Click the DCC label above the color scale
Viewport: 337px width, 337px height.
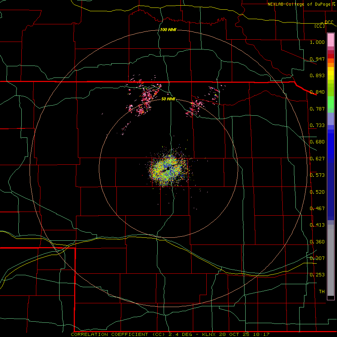point(329,22)
